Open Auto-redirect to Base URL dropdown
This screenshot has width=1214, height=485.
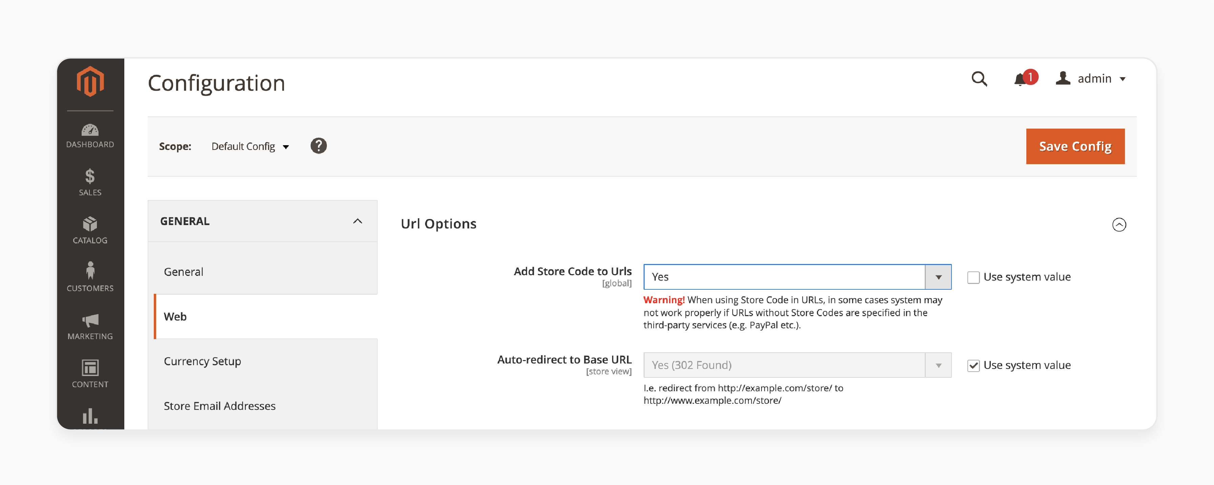tap(797, 365)
